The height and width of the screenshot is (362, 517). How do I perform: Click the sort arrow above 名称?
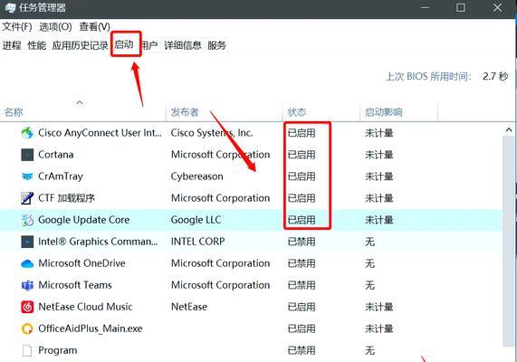[x=80, y=102]
